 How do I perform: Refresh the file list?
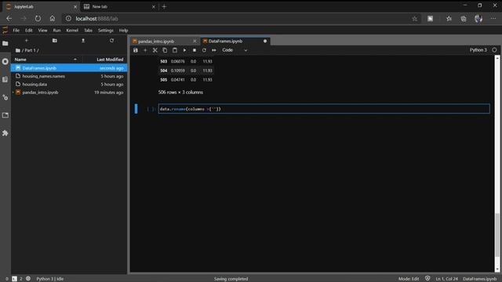[x=111, y=41]
